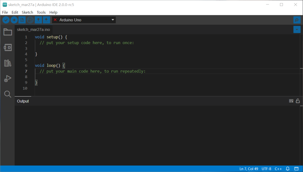Open the File menu
This screenshot has width=303, height=172.
click(5, 12)
